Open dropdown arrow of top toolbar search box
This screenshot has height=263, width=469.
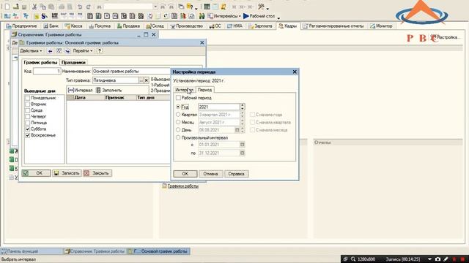point(155,7)
